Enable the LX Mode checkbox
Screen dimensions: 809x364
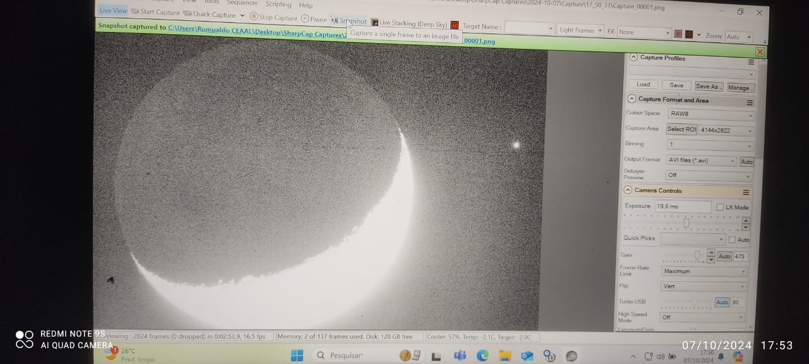720,207
